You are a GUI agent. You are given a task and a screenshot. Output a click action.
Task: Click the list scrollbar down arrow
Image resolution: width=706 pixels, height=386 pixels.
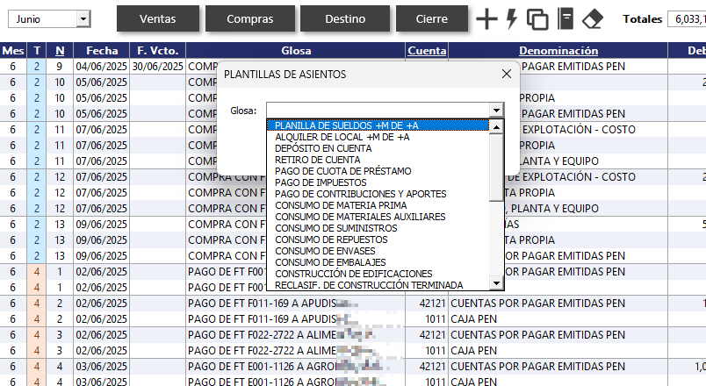496,283
